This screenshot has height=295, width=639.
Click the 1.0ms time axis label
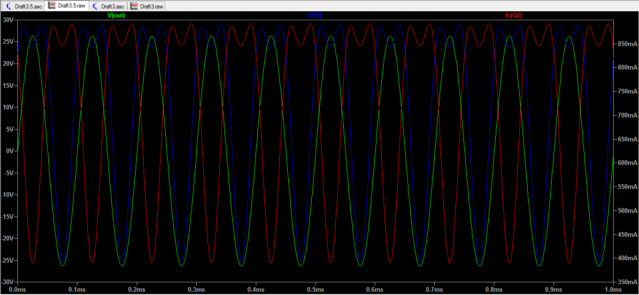point(613,290)
